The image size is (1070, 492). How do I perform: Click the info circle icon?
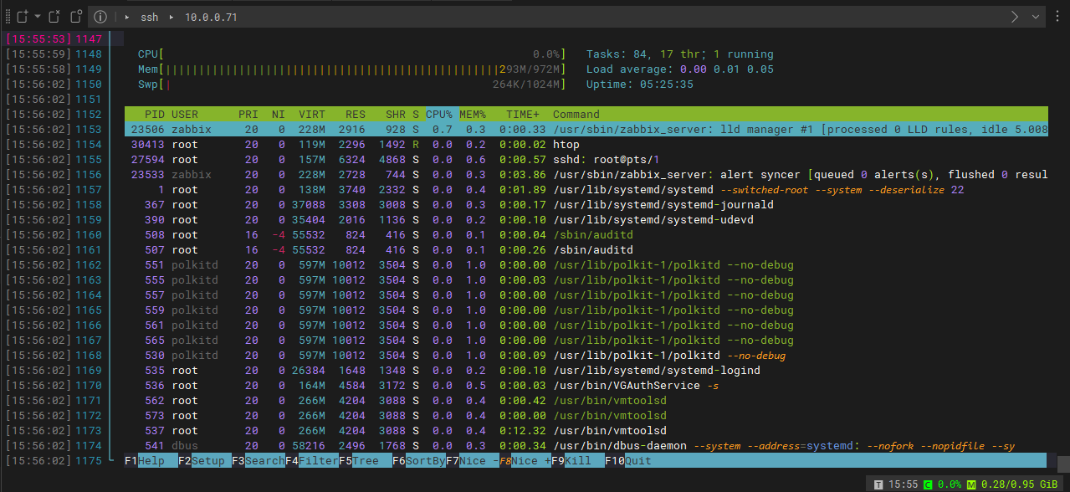click(x=100, y=17)
